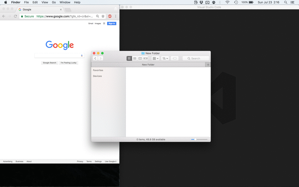Screen dimensions: 299x187
Task: Open the About footer link
Action: tap(29, 161)
